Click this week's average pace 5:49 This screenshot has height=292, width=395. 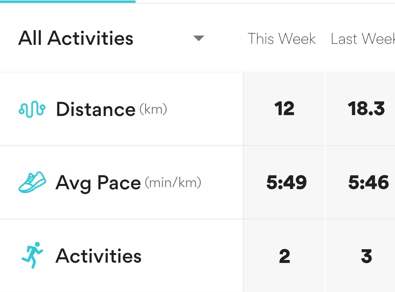point(287,182)
